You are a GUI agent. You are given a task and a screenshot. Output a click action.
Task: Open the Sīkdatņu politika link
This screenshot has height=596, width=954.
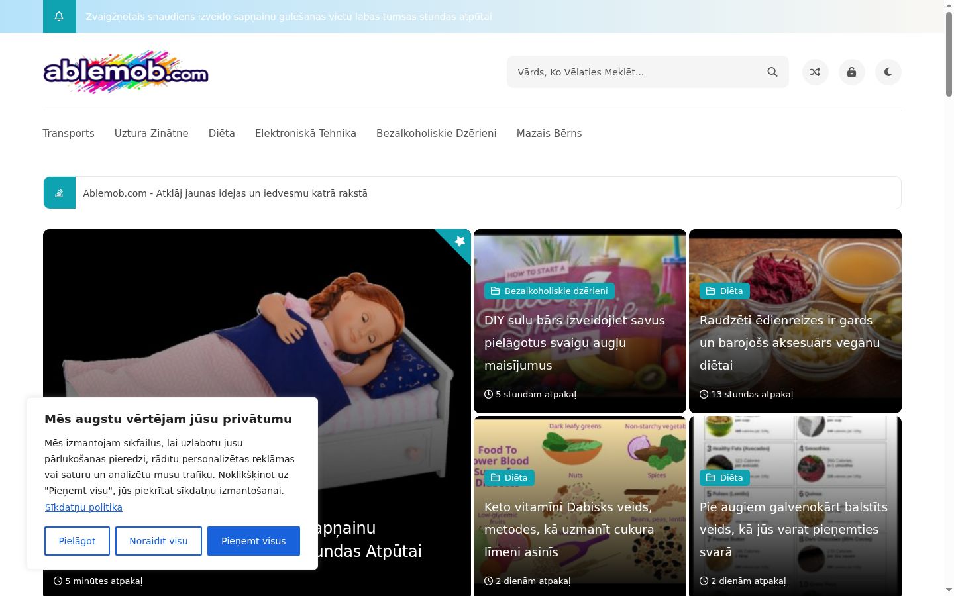point(83,507)
